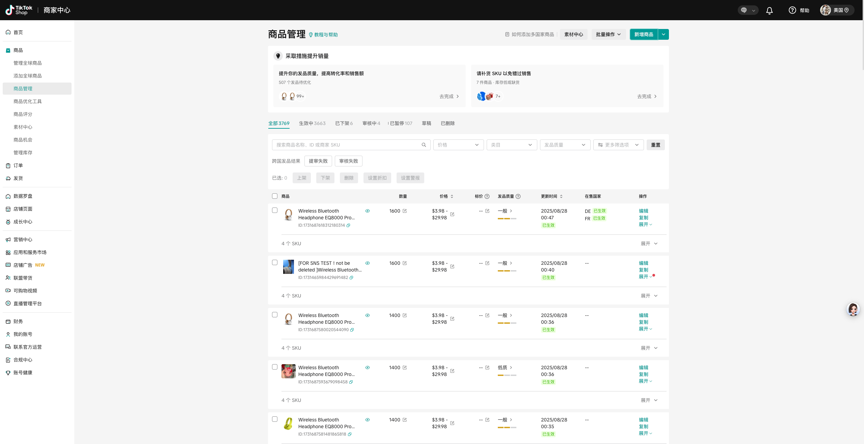The width and height of the screenshot is (864, 444).
Task: Click the search magnifier icon in product search
Action: pyautogui.click(x=424, y=145)
